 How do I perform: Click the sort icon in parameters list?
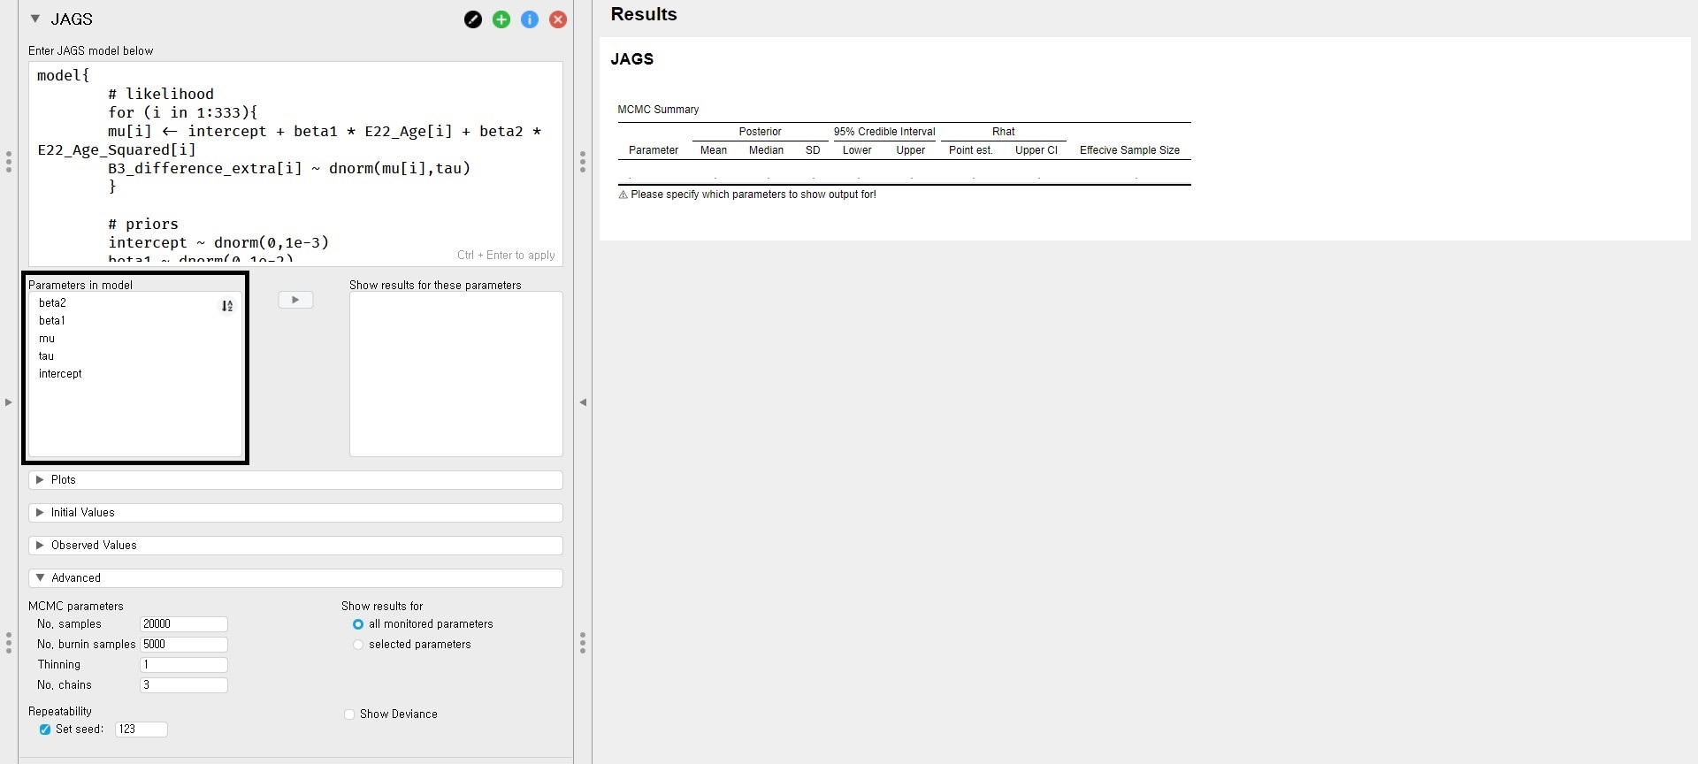click(x=227, y=306)
